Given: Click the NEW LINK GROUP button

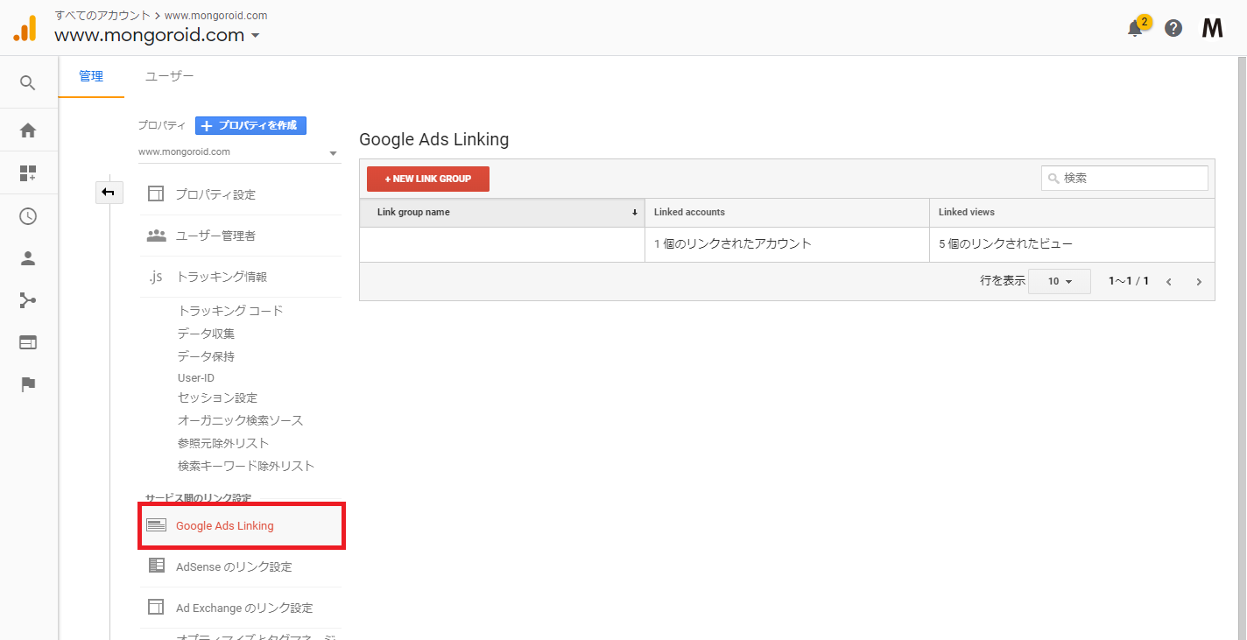Looking at the screenshot, I should tap(428, 179).
